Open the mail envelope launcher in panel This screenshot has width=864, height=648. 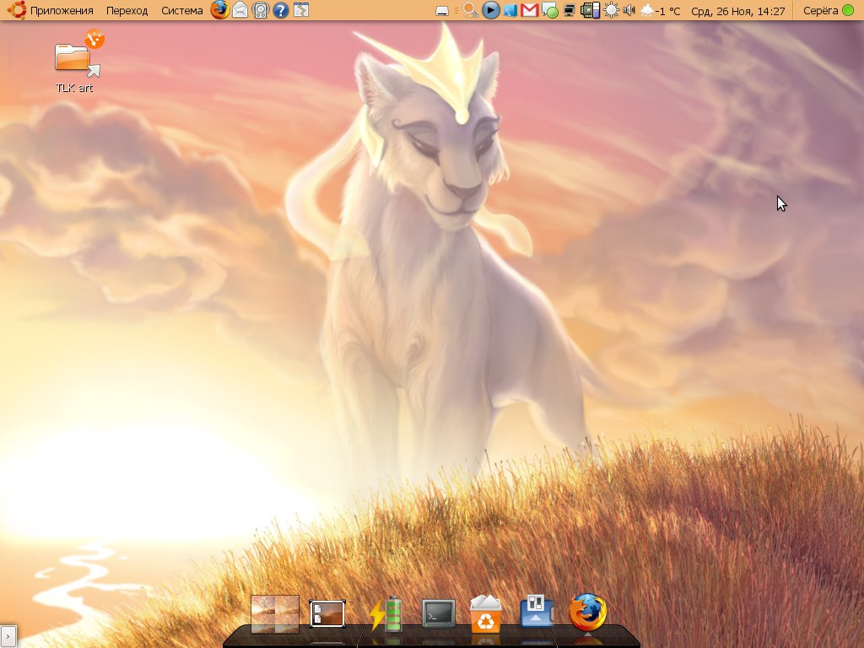pyautogui.click(x=240, y=10)
